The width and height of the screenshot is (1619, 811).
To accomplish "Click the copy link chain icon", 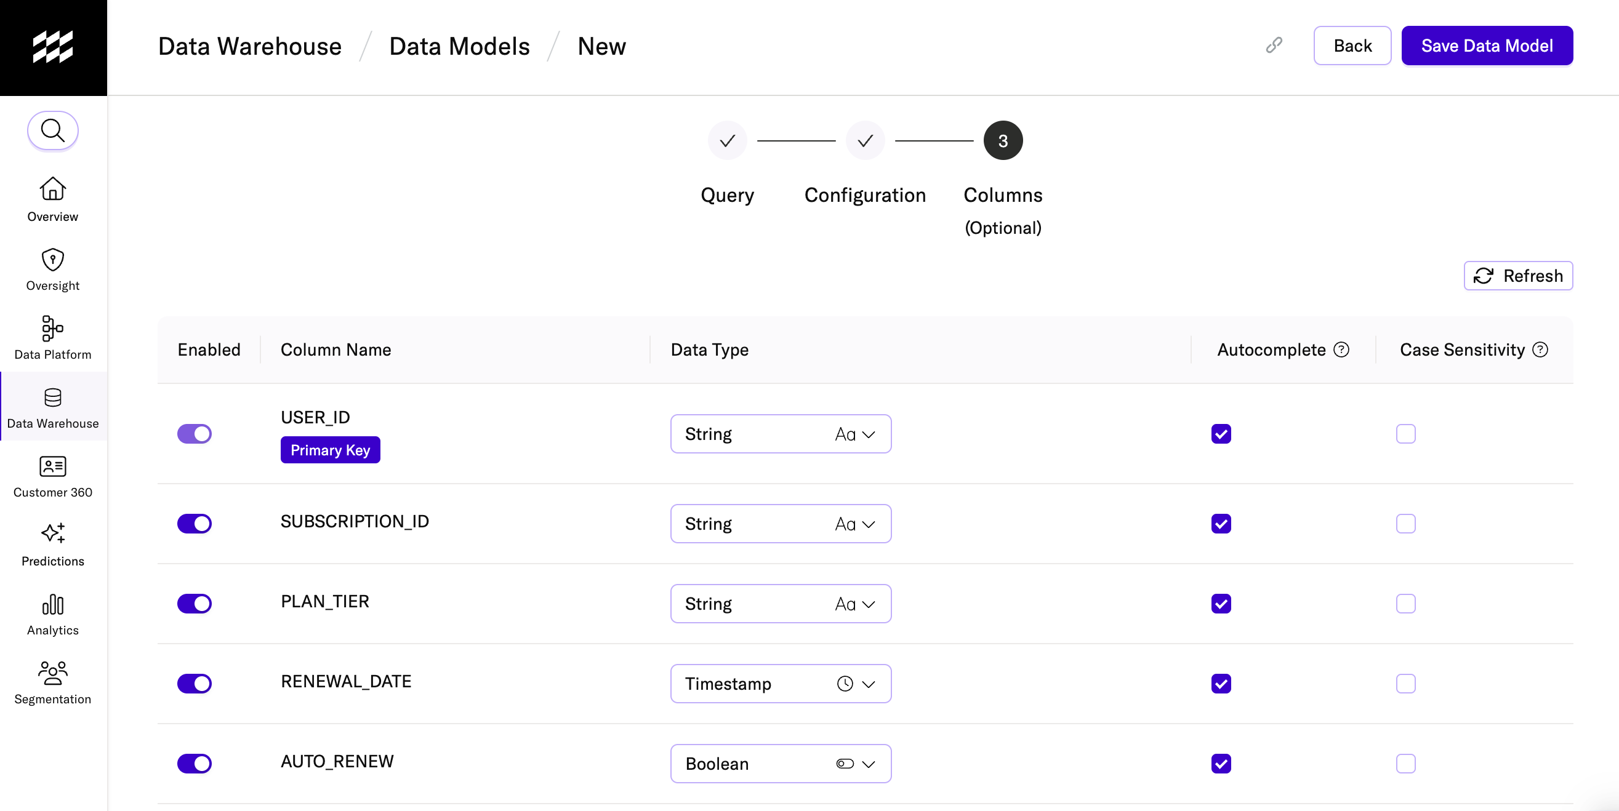I will [x=1274, y=46].
